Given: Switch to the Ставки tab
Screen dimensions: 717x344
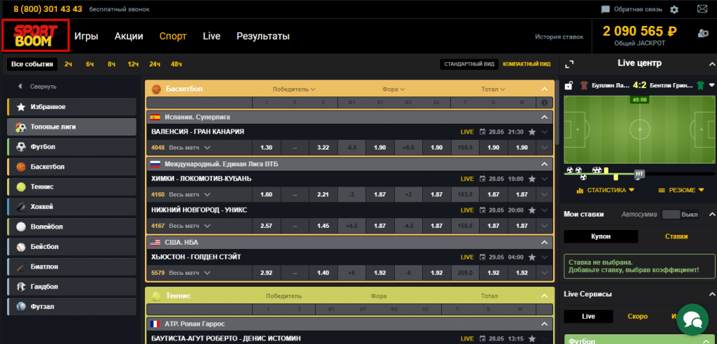Looking at the screenshot, I should pyautogui.click(x=676, y=236).
